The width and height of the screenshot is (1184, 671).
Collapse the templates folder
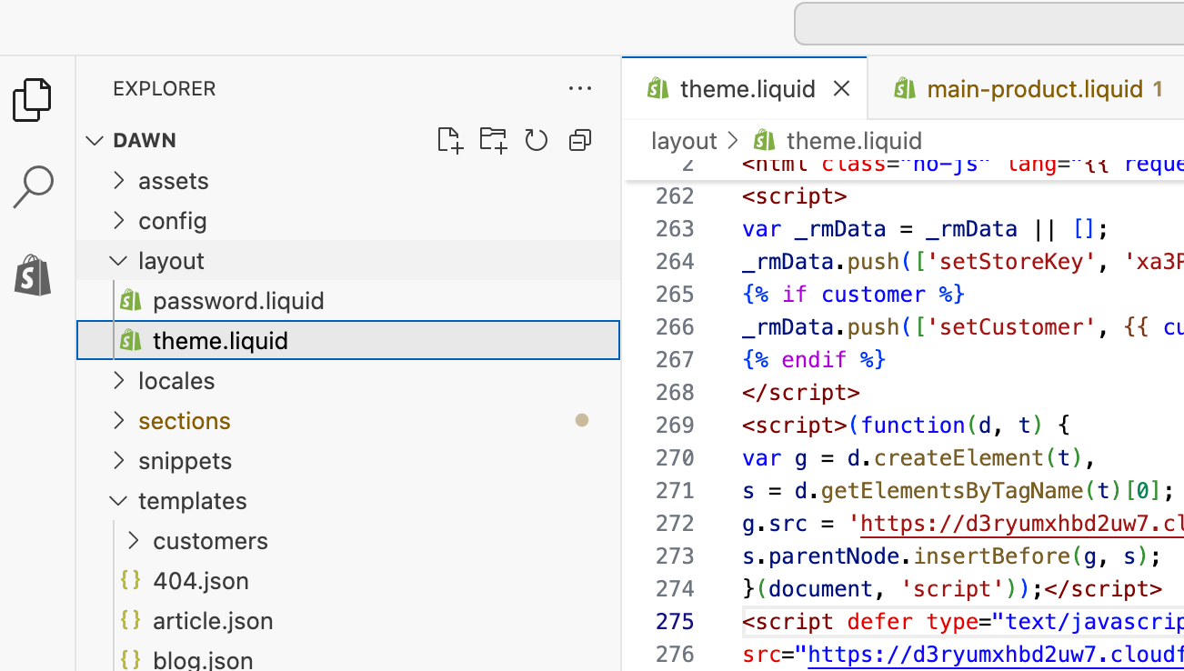pyautogui.click(x=118, y=500)
